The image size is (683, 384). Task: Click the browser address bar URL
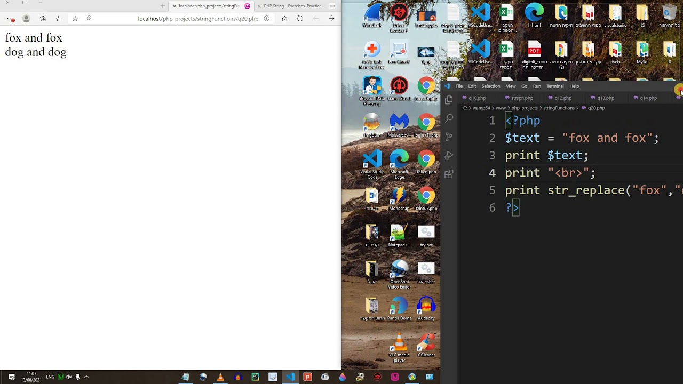click(x=198, y=19)
